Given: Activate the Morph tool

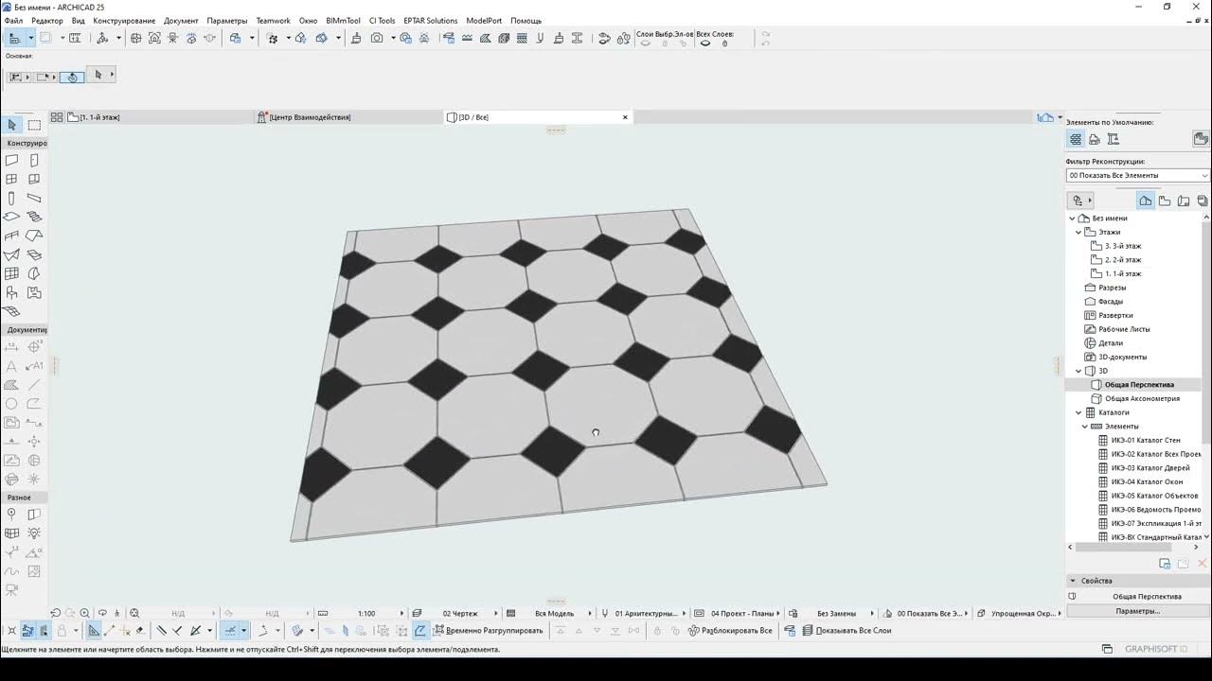Looking at the screenshot, I should [34, 273].
